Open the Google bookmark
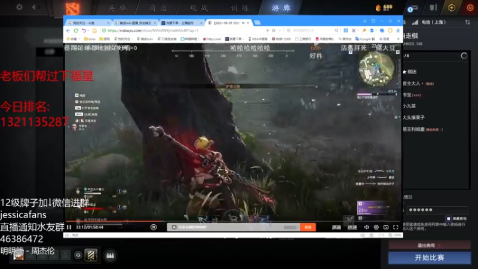This screenshot has width=478, height=269. (365, 39)
